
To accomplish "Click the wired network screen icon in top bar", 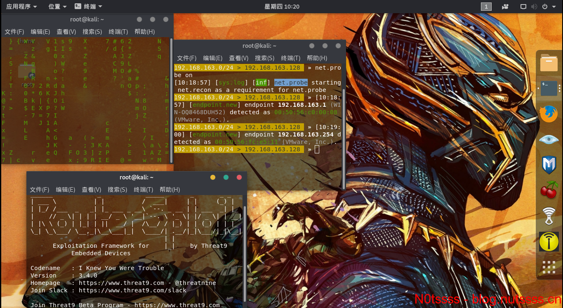I will (x=523, y=7).
